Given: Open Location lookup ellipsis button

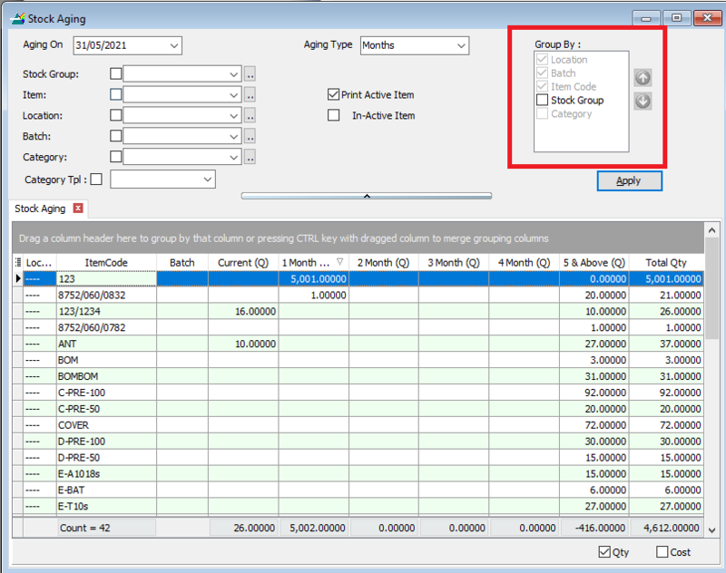Looking at the screenshot, I should pyautogui.click(x=250, y=115).
